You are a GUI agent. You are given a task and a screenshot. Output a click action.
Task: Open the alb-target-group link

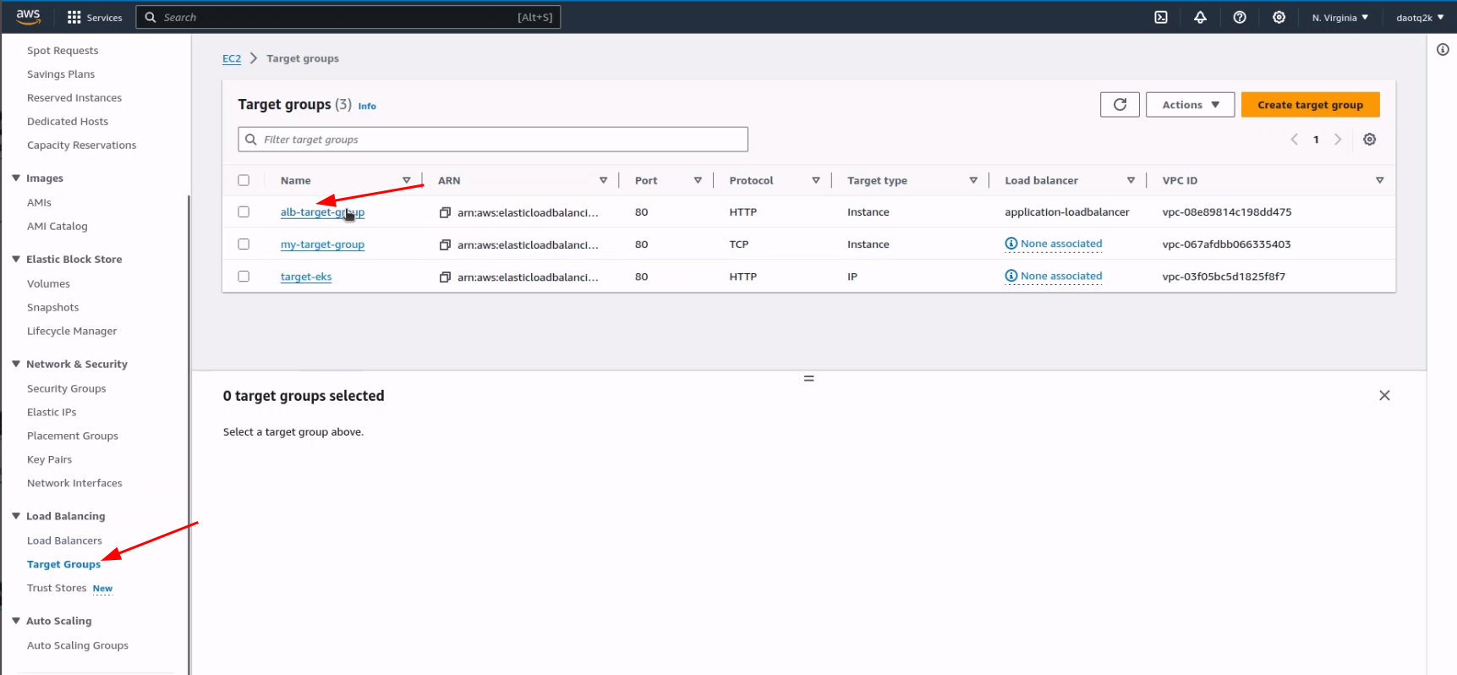coord(322,212)
